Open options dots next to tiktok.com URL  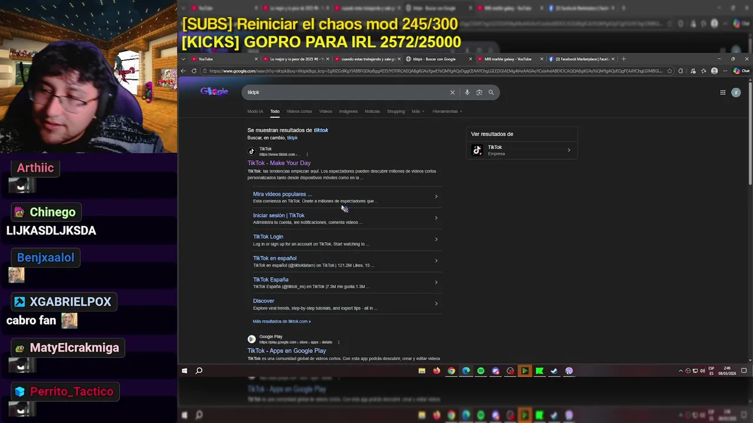pos(306,155)
